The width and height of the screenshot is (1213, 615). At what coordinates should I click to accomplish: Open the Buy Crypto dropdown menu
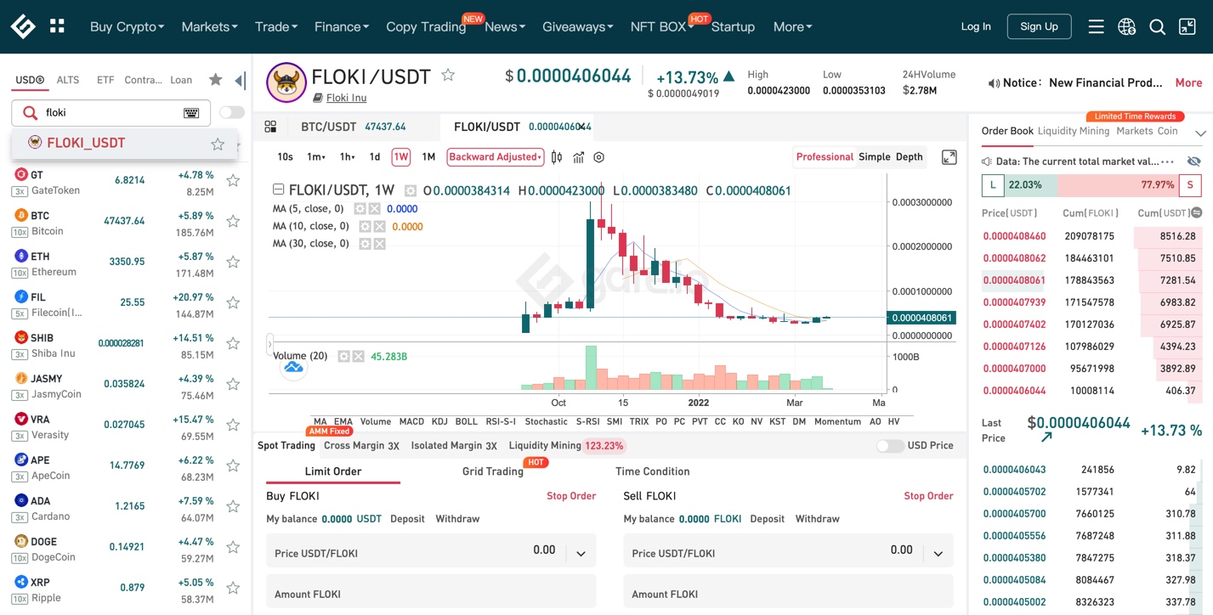(128, 26)
